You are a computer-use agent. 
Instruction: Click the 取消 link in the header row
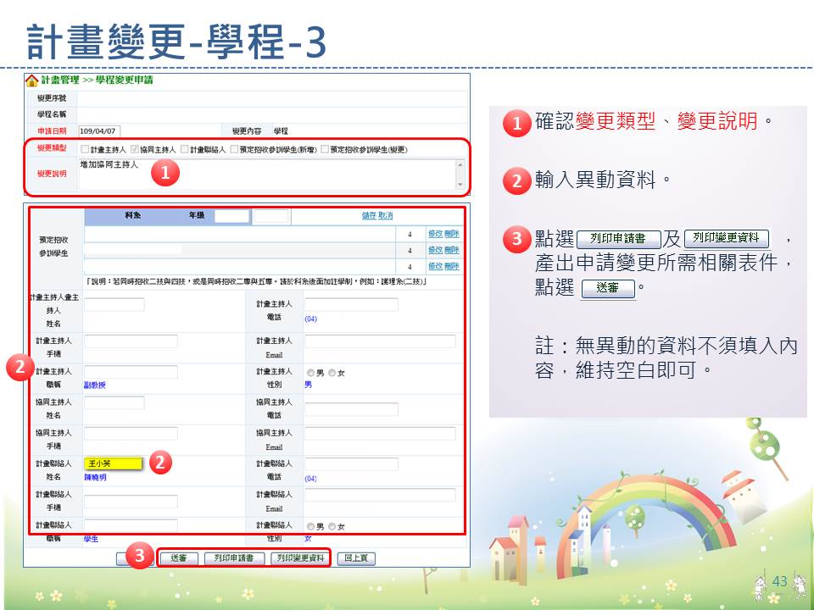tap(385, 216)
